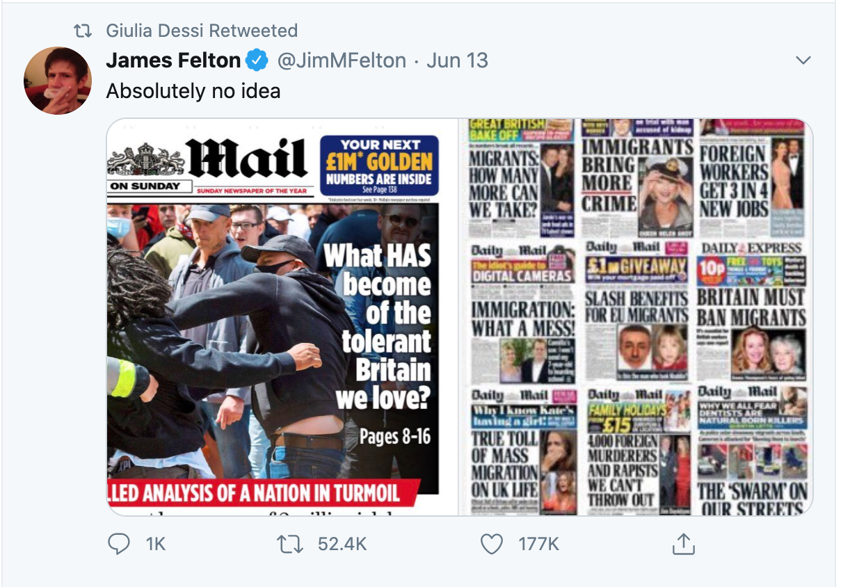Click the Giulia Dessi Retweeted label

tap(202, 31)
